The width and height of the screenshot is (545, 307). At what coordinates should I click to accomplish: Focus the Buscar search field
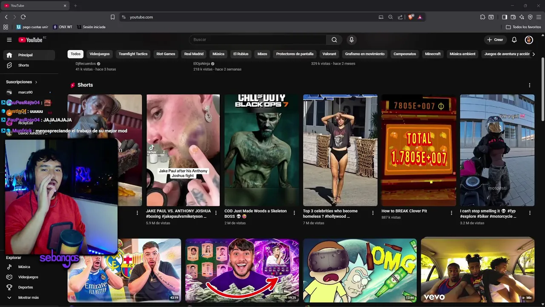(x=258, y=40)
